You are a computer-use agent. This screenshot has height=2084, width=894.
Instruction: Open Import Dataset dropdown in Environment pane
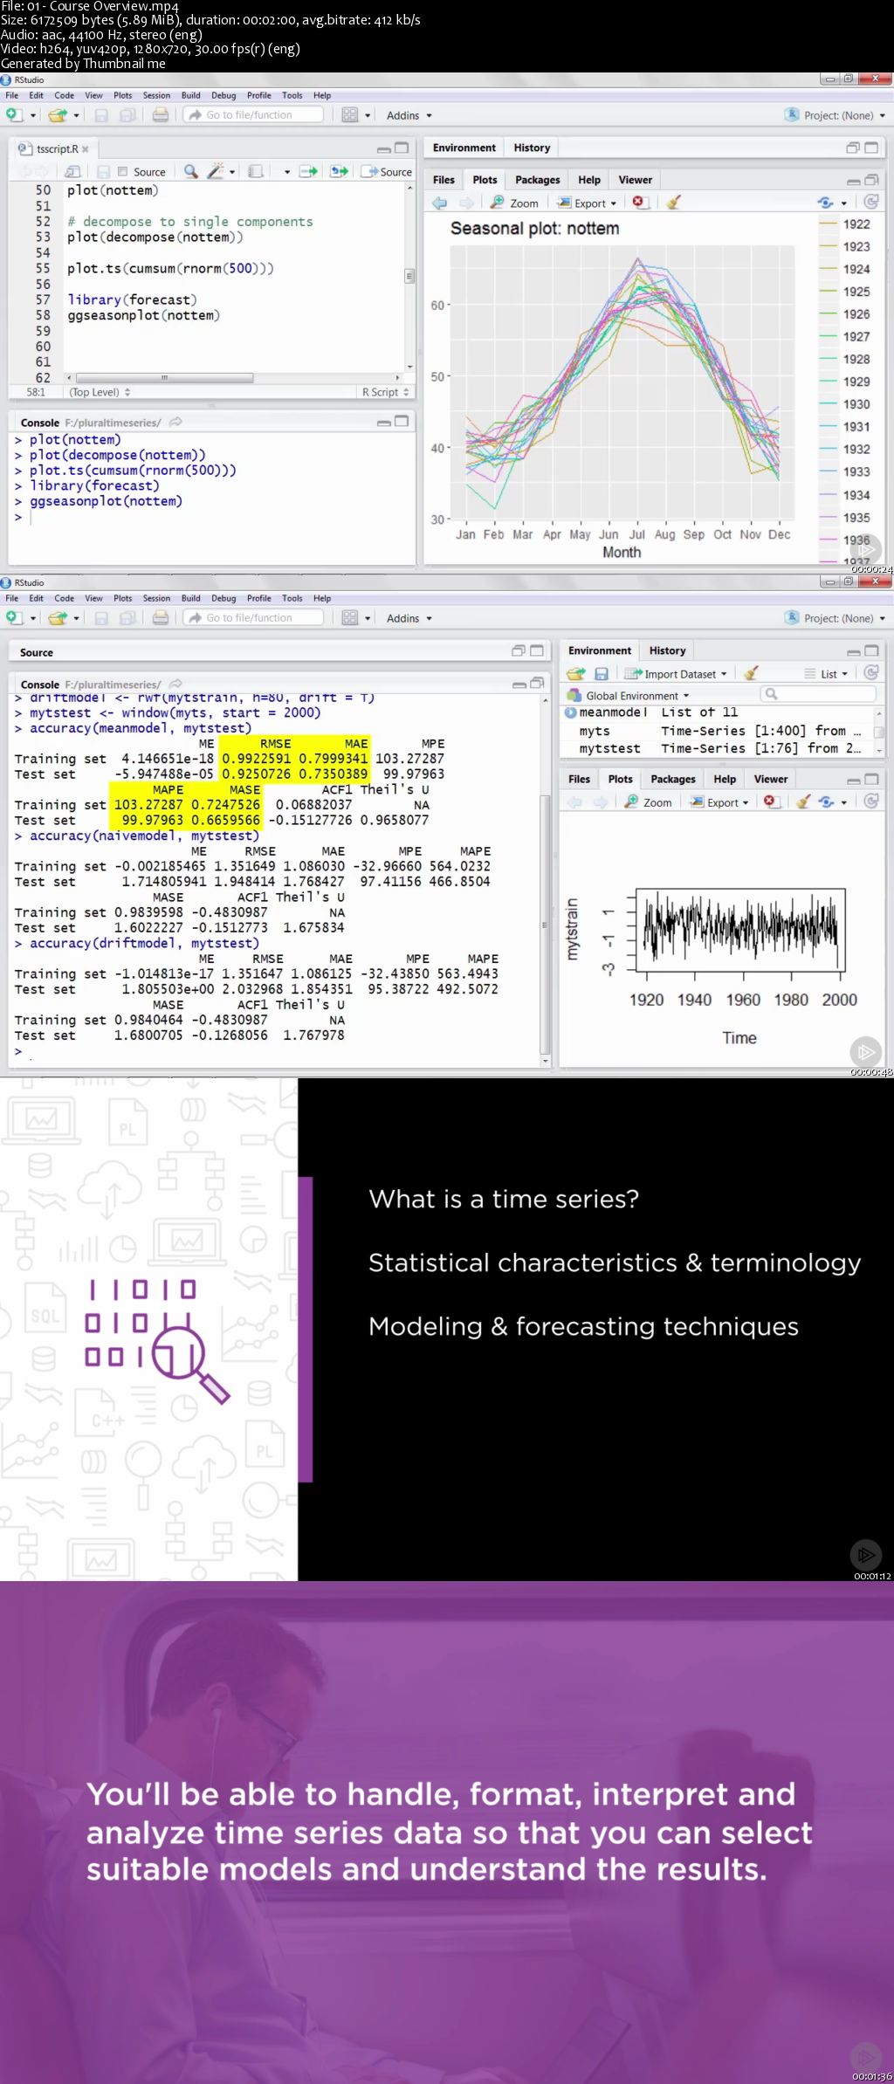[676, 673]
